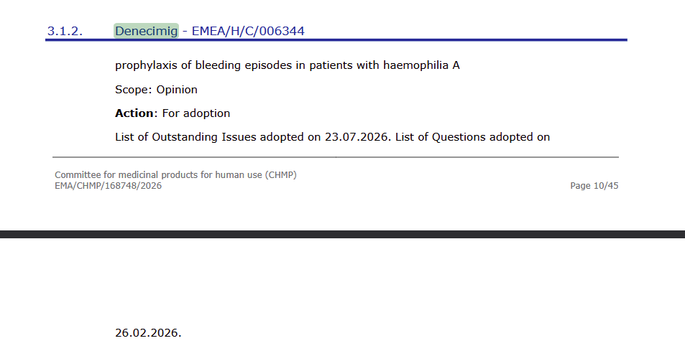Click the blue heading underline rule

[x=336, y=40]
